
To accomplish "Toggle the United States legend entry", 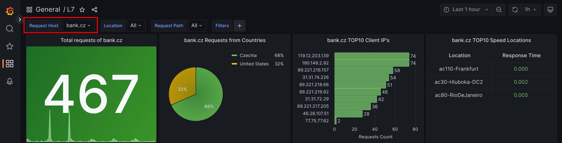I will 254,64.
